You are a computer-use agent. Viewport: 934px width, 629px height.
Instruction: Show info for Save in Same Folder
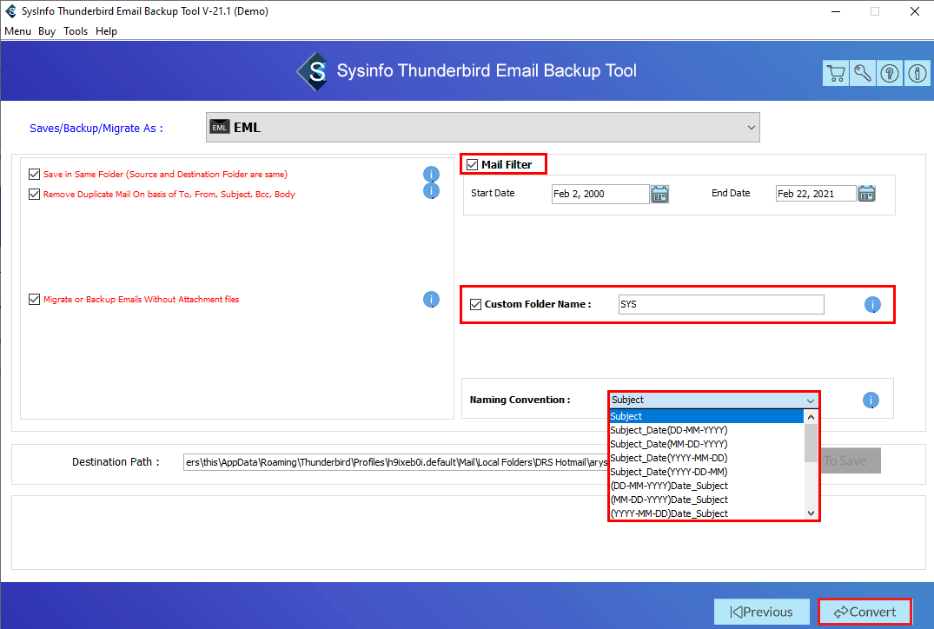(x=431, y=174)
